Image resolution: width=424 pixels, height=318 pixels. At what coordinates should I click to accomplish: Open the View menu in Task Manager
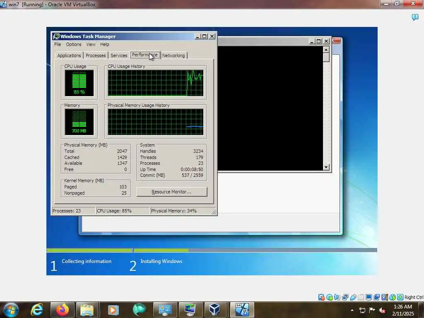[91, 44]
